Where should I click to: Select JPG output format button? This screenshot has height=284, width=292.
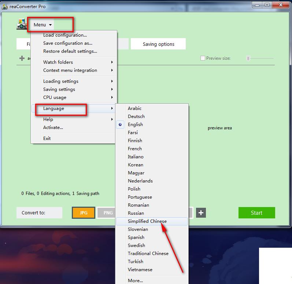(x=84, y=213)
